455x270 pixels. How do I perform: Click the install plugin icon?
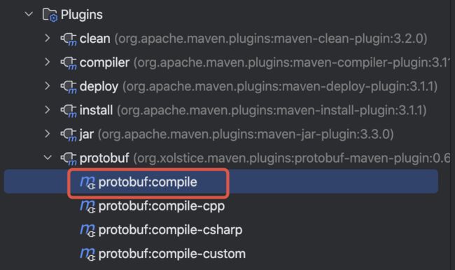tap(69, 111)
